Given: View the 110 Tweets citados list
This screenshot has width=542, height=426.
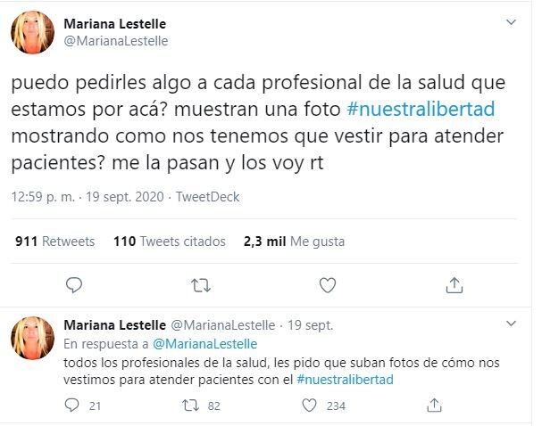Looking at the screenshot, I should tap(170, 241).
